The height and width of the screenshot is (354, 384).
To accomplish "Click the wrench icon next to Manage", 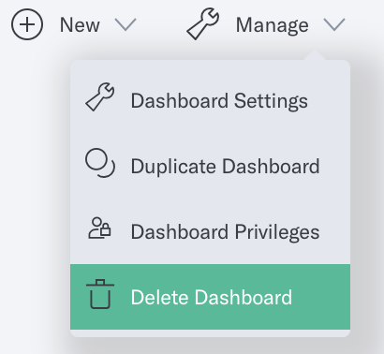I will tap(202, 24).
